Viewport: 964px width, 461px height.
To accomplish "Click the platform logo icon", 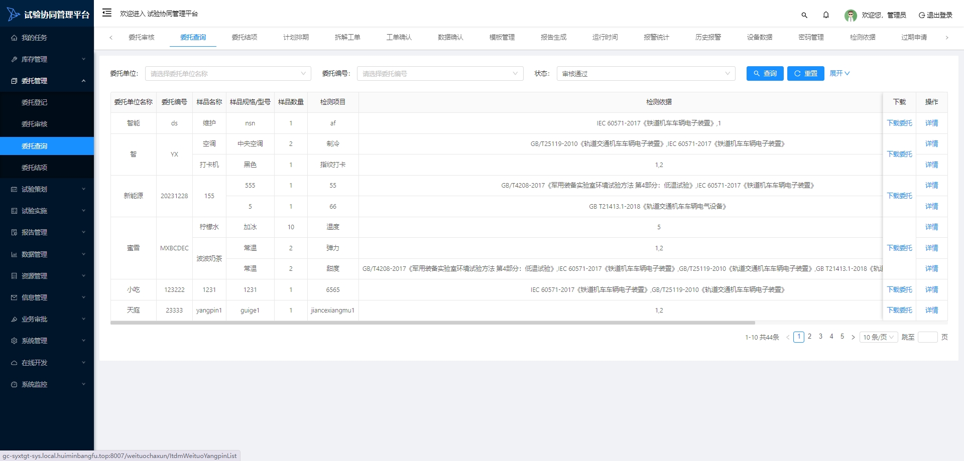I will coord(13,15).
